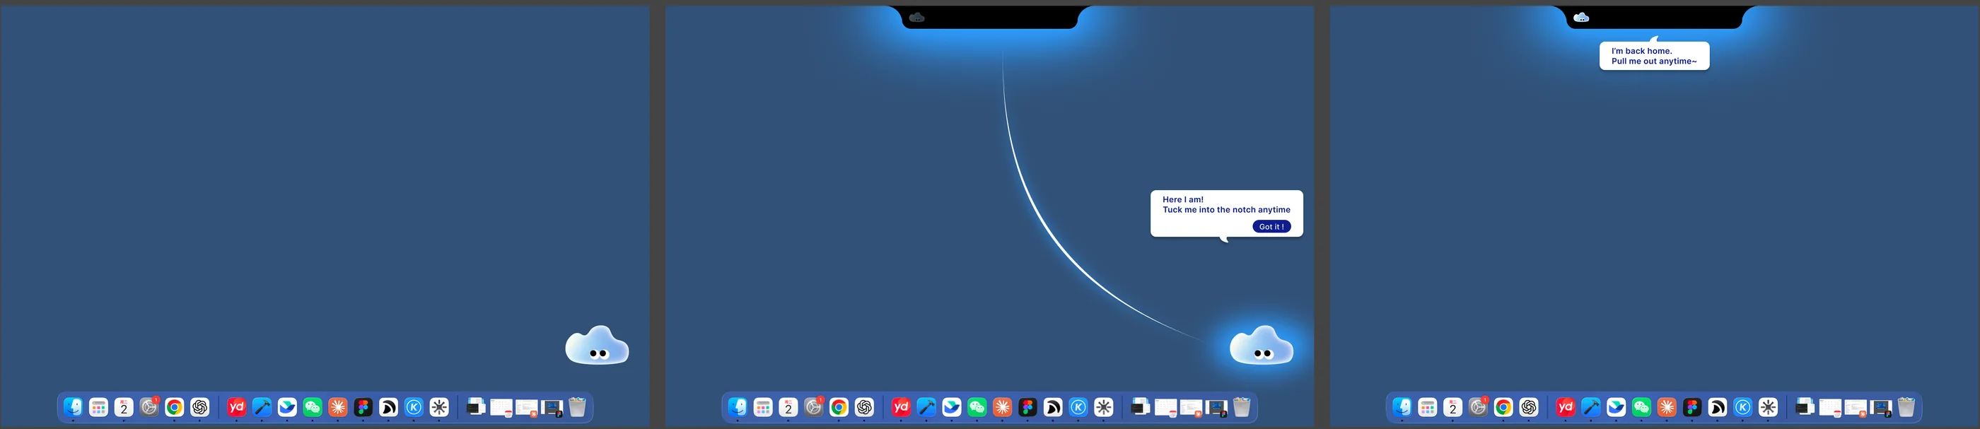This screenshot has height=429, width=1980.
Task: Open Xcode hammer icon in the left panel dock
Action: (x=262, y=406)
